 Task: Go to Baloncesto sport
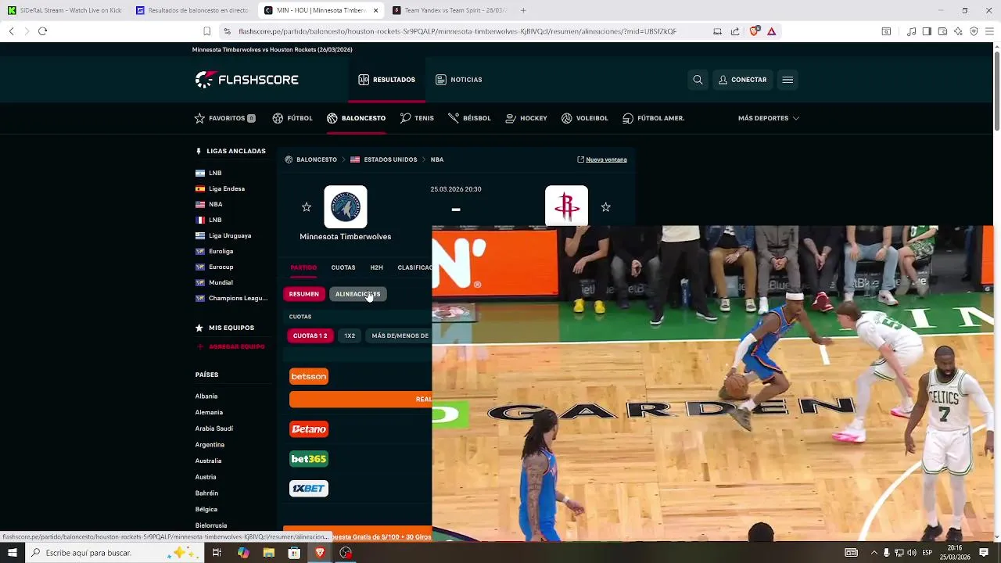[x=357, y=118]
